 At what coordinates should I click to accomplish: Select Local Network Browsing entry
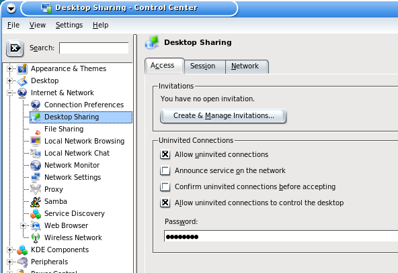tap(84, 141)
